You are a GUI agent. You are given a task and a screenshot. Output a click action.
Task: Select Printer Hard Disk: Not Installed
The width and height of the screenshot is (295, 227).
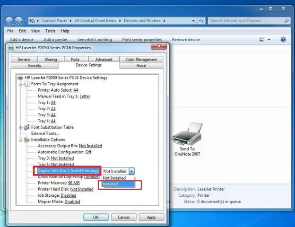click(x=65, y=189)
